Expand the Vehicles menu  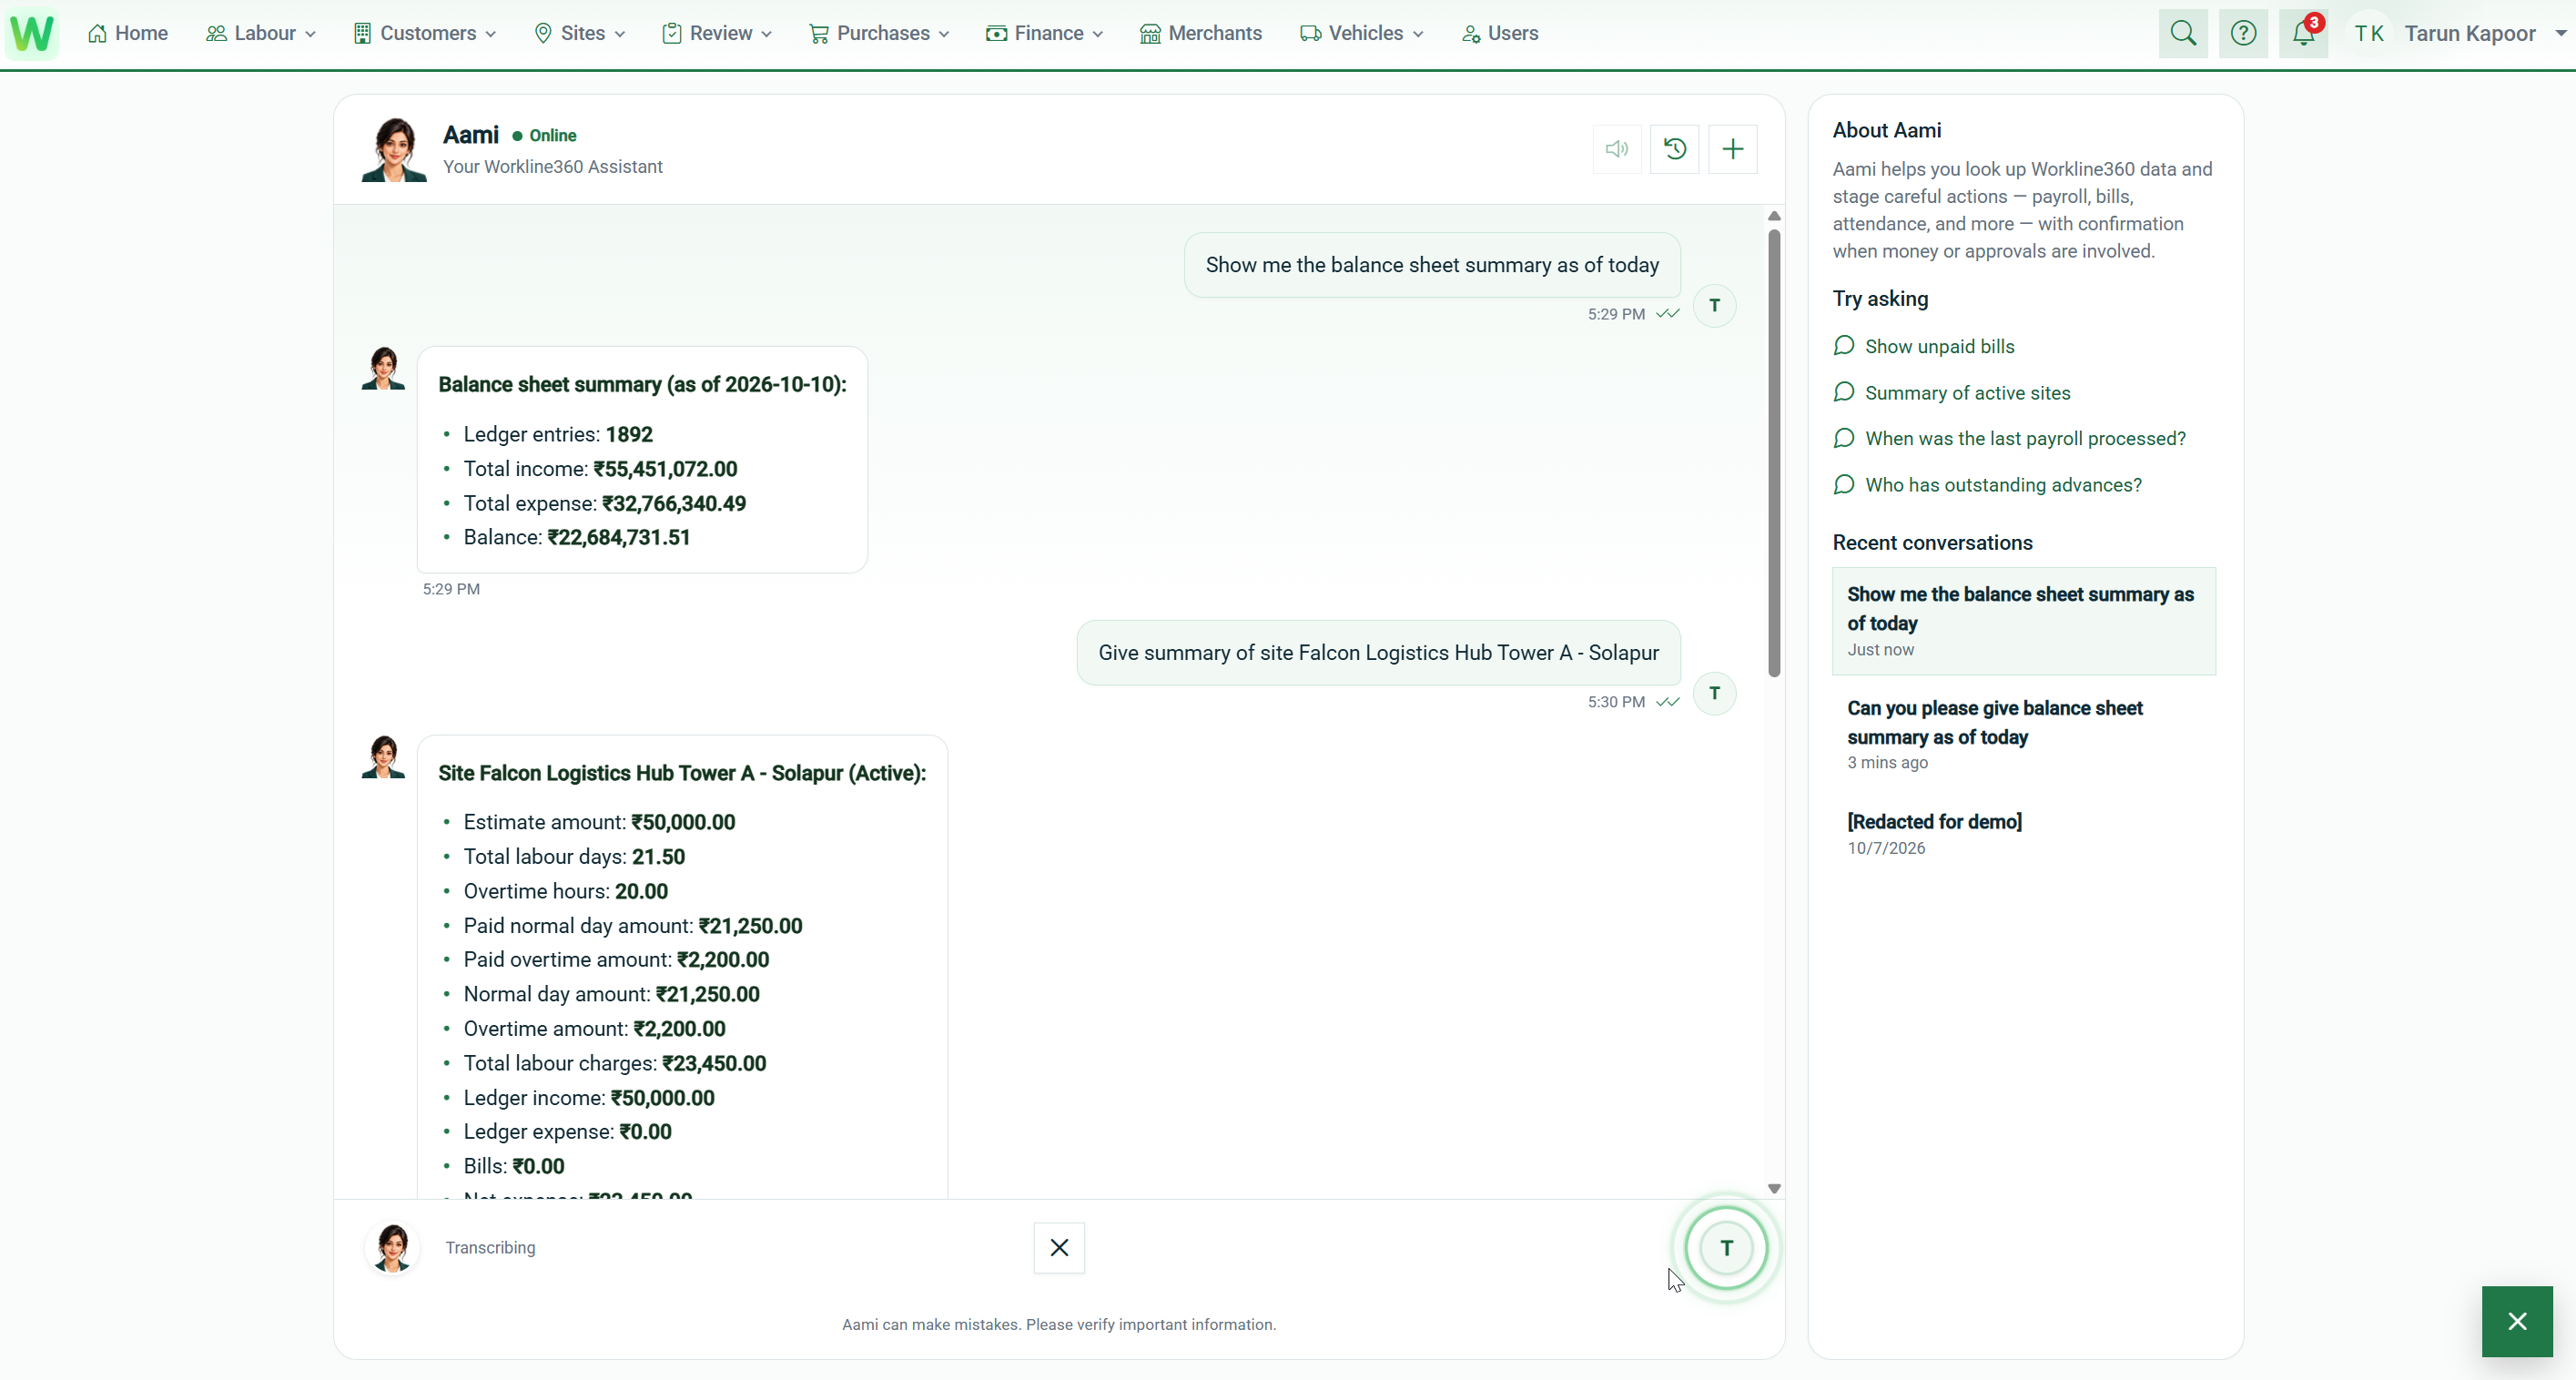(1362, 33)
